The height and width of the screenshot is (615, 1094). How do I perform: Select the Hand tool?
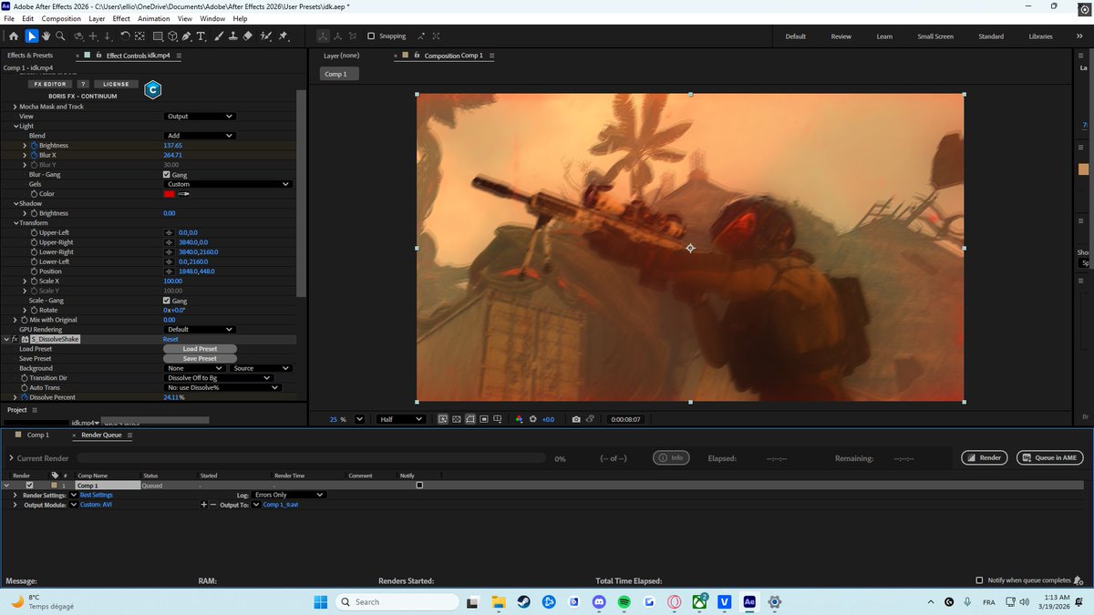(46, 36)
